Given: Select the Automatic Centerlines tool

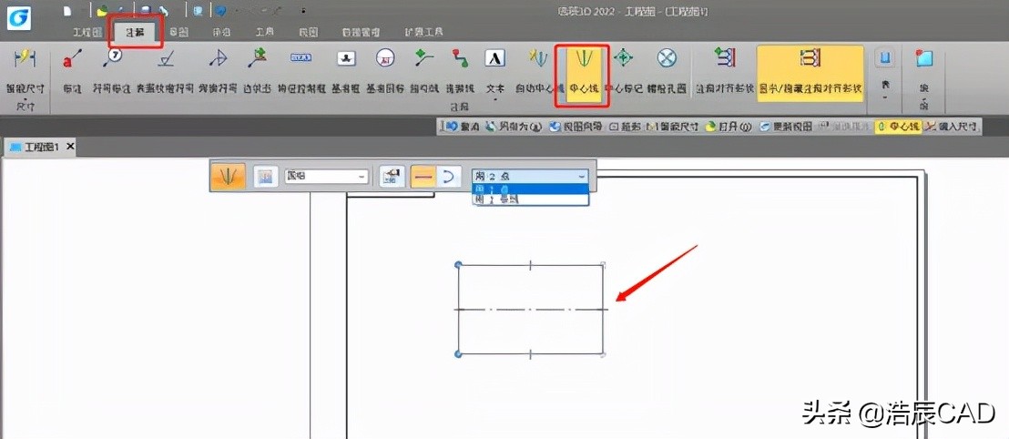Looking at the screenshot, I should tap(538, 72).
